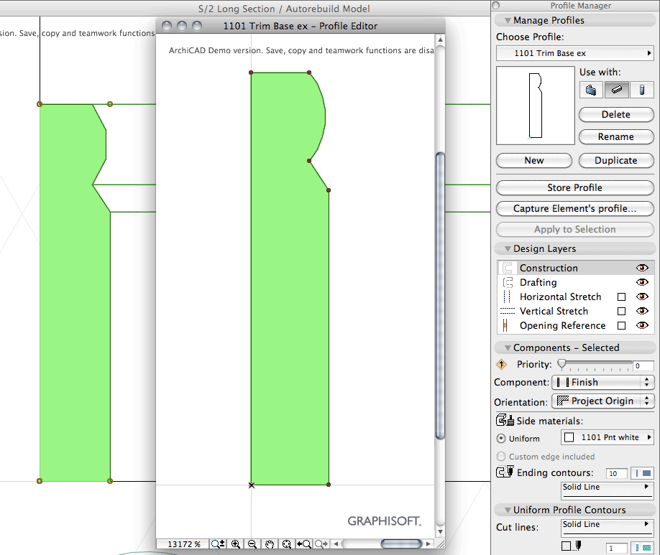Open the Component Finish dropdown

(x=602, y=382)
